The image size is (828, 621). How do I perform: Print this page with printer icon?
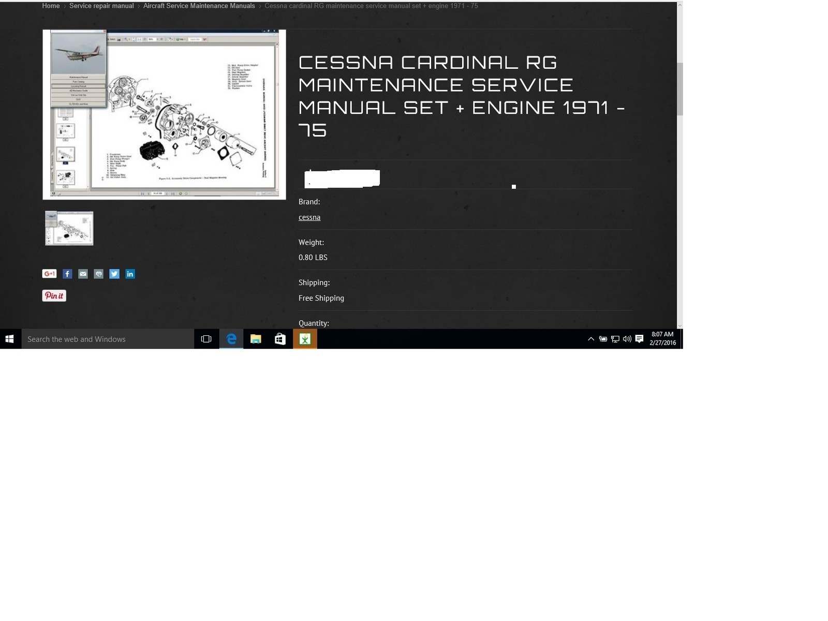coord(98,274)
